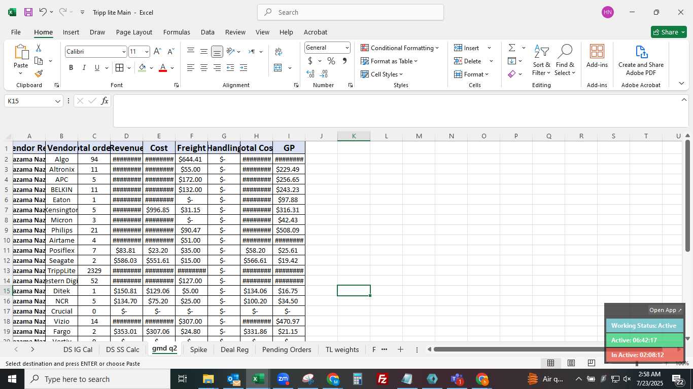693x389 pixels.
Task: Click the AutoSum sigma icon
Action: [512, 48]
